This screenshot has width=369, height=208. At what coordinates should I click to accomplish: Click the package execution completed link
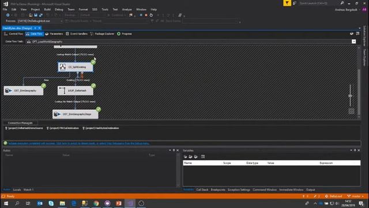(78, 143)
